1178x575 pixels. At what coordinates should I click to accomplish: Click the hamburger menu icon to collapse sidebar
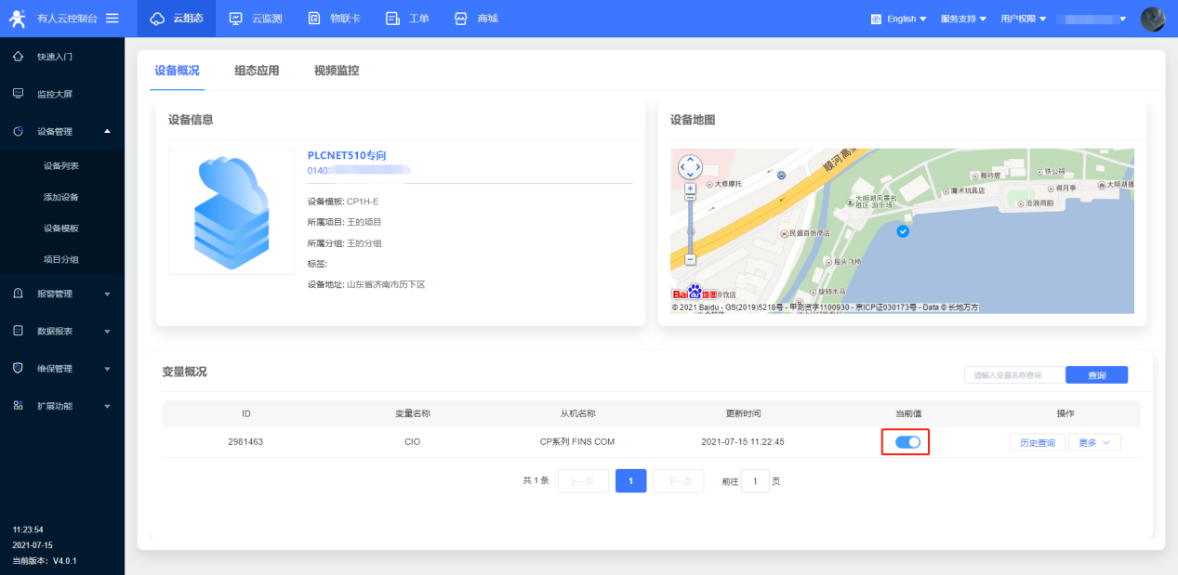(x=113, y=19)
